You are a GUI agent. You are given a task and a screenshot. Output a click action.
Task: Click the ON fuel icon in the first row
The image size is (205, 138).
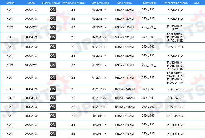click(53, 9)
